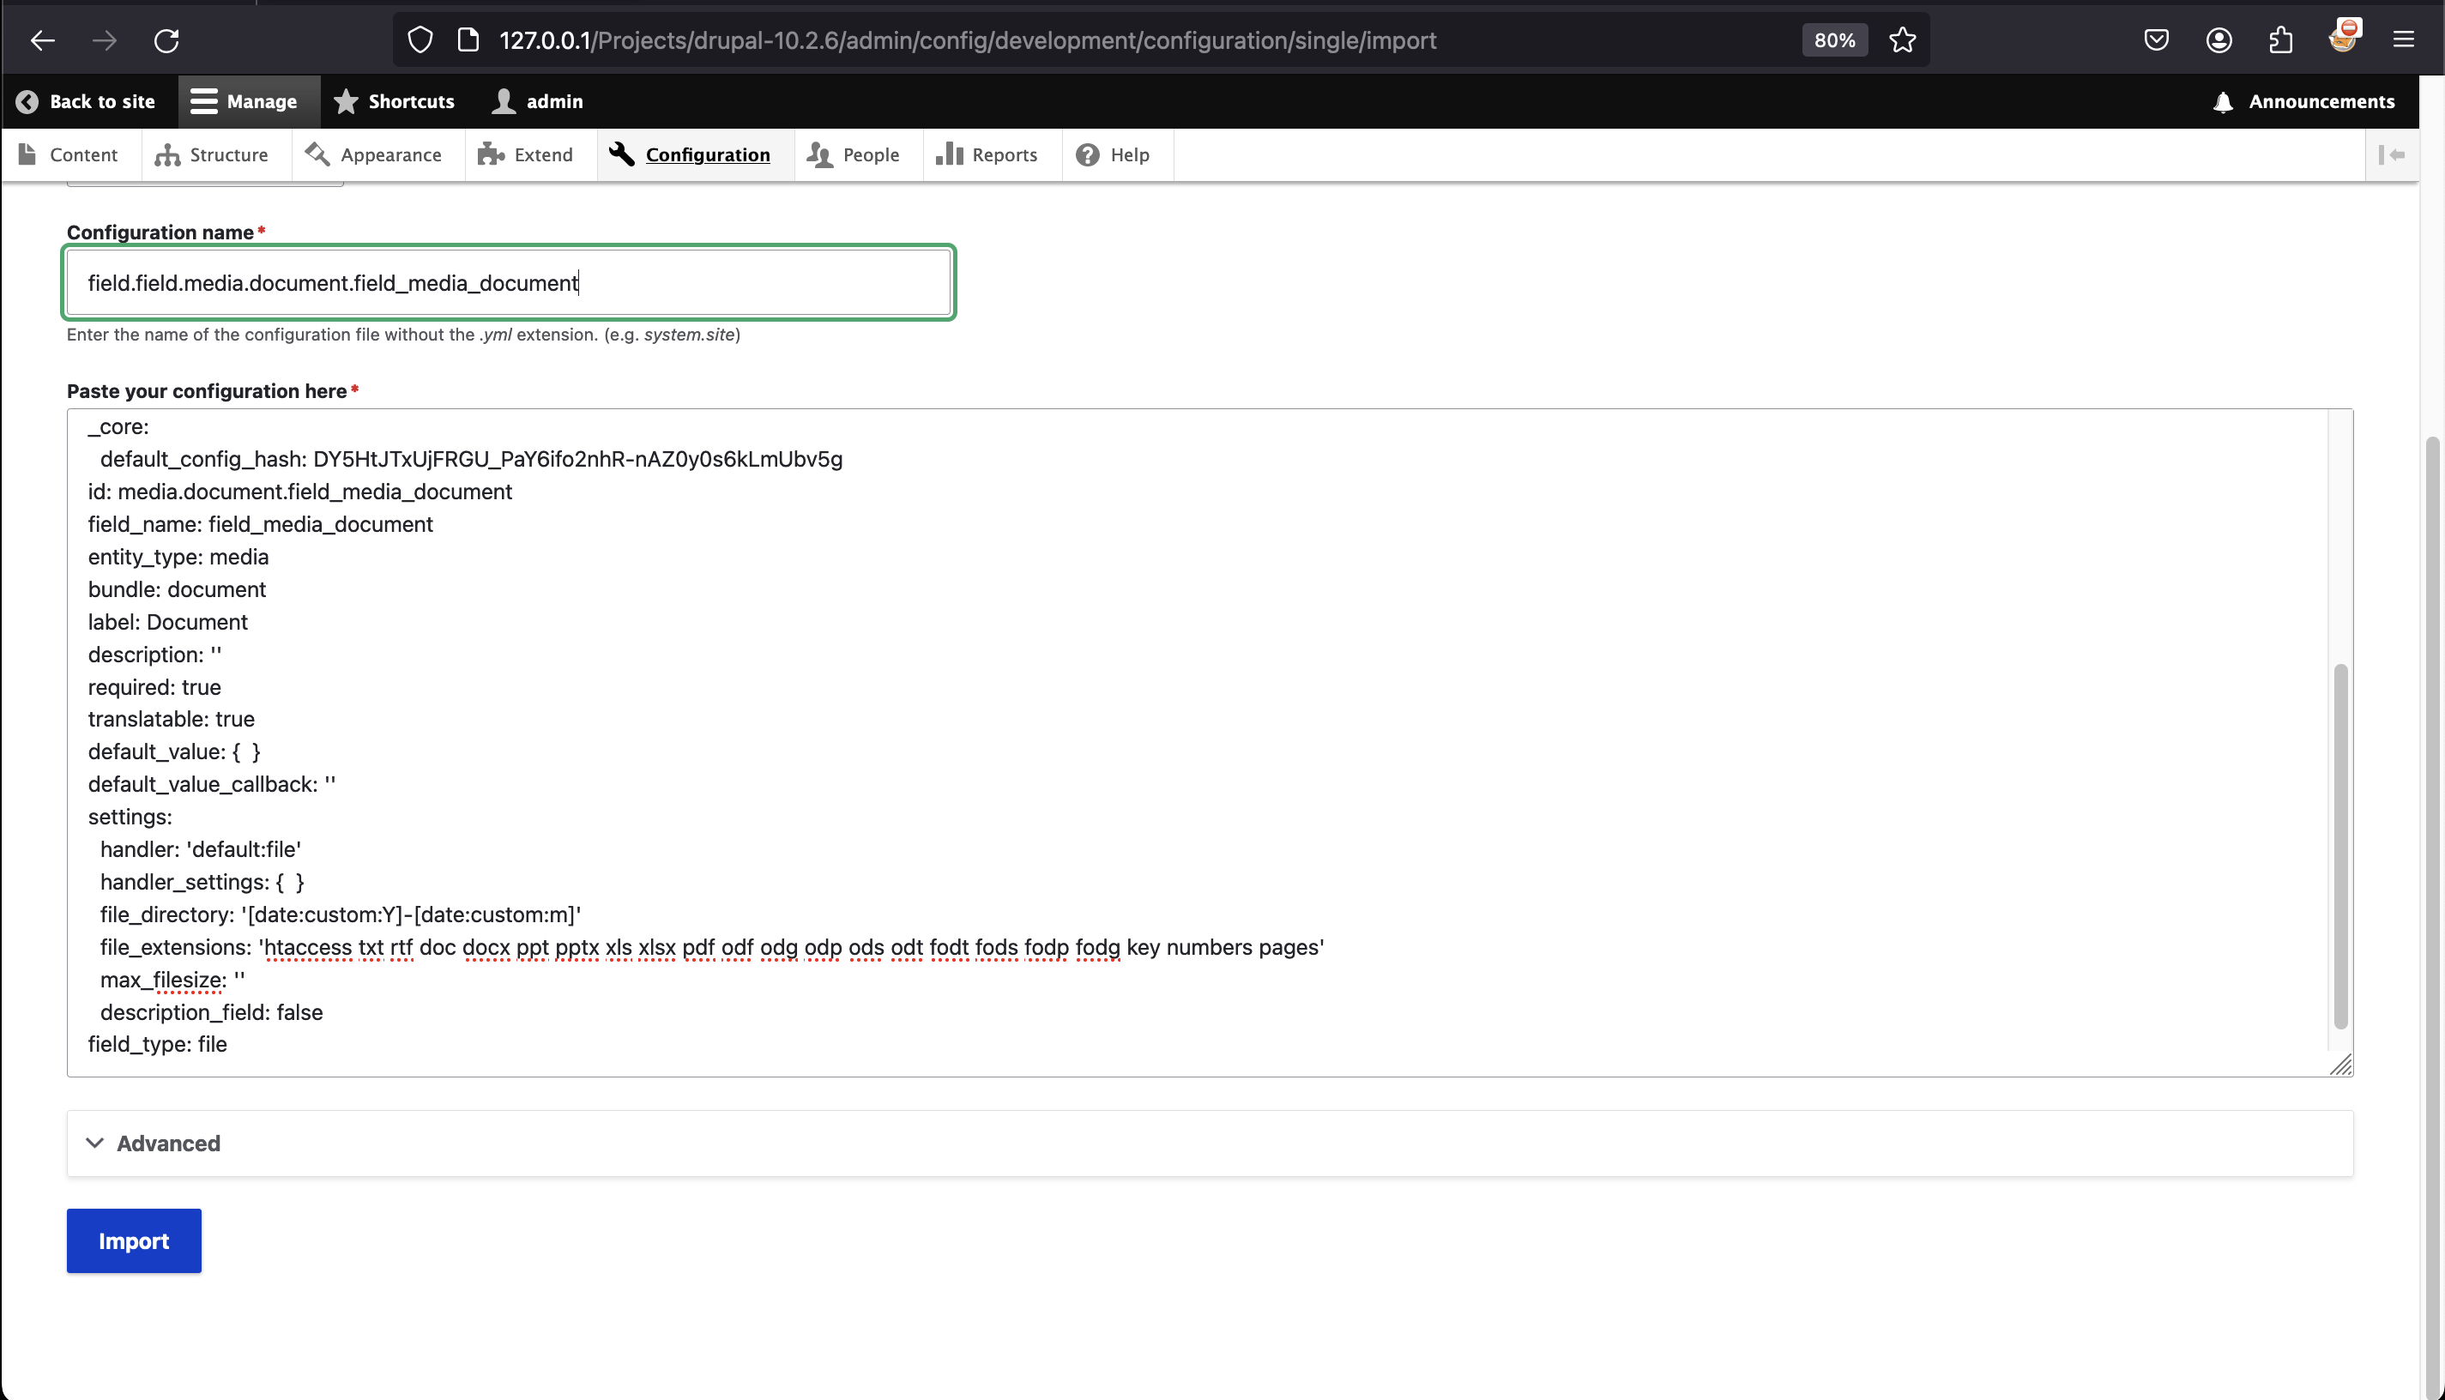Open the Firefox extensions puzzle icon
Viewport: 2445px width, 1400px height.
[x=2280, y=40]
